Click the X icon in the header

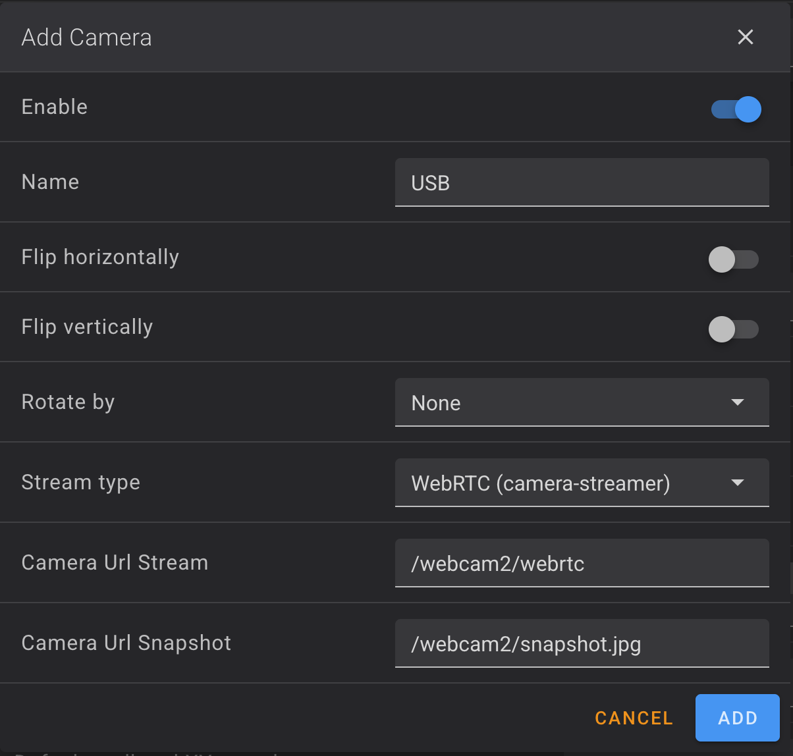745,37
